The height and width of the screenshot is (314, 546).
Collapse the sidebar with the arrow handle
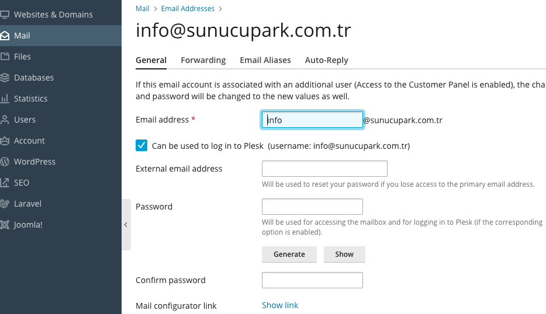(126, 225)
